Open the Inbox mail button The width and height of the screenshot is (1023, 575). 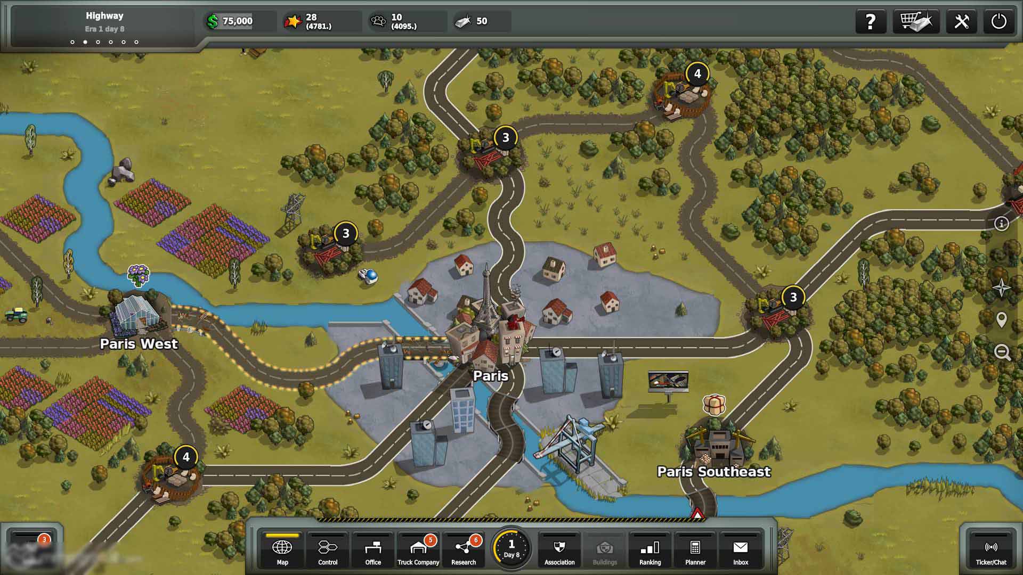click(x=741, y=551)
